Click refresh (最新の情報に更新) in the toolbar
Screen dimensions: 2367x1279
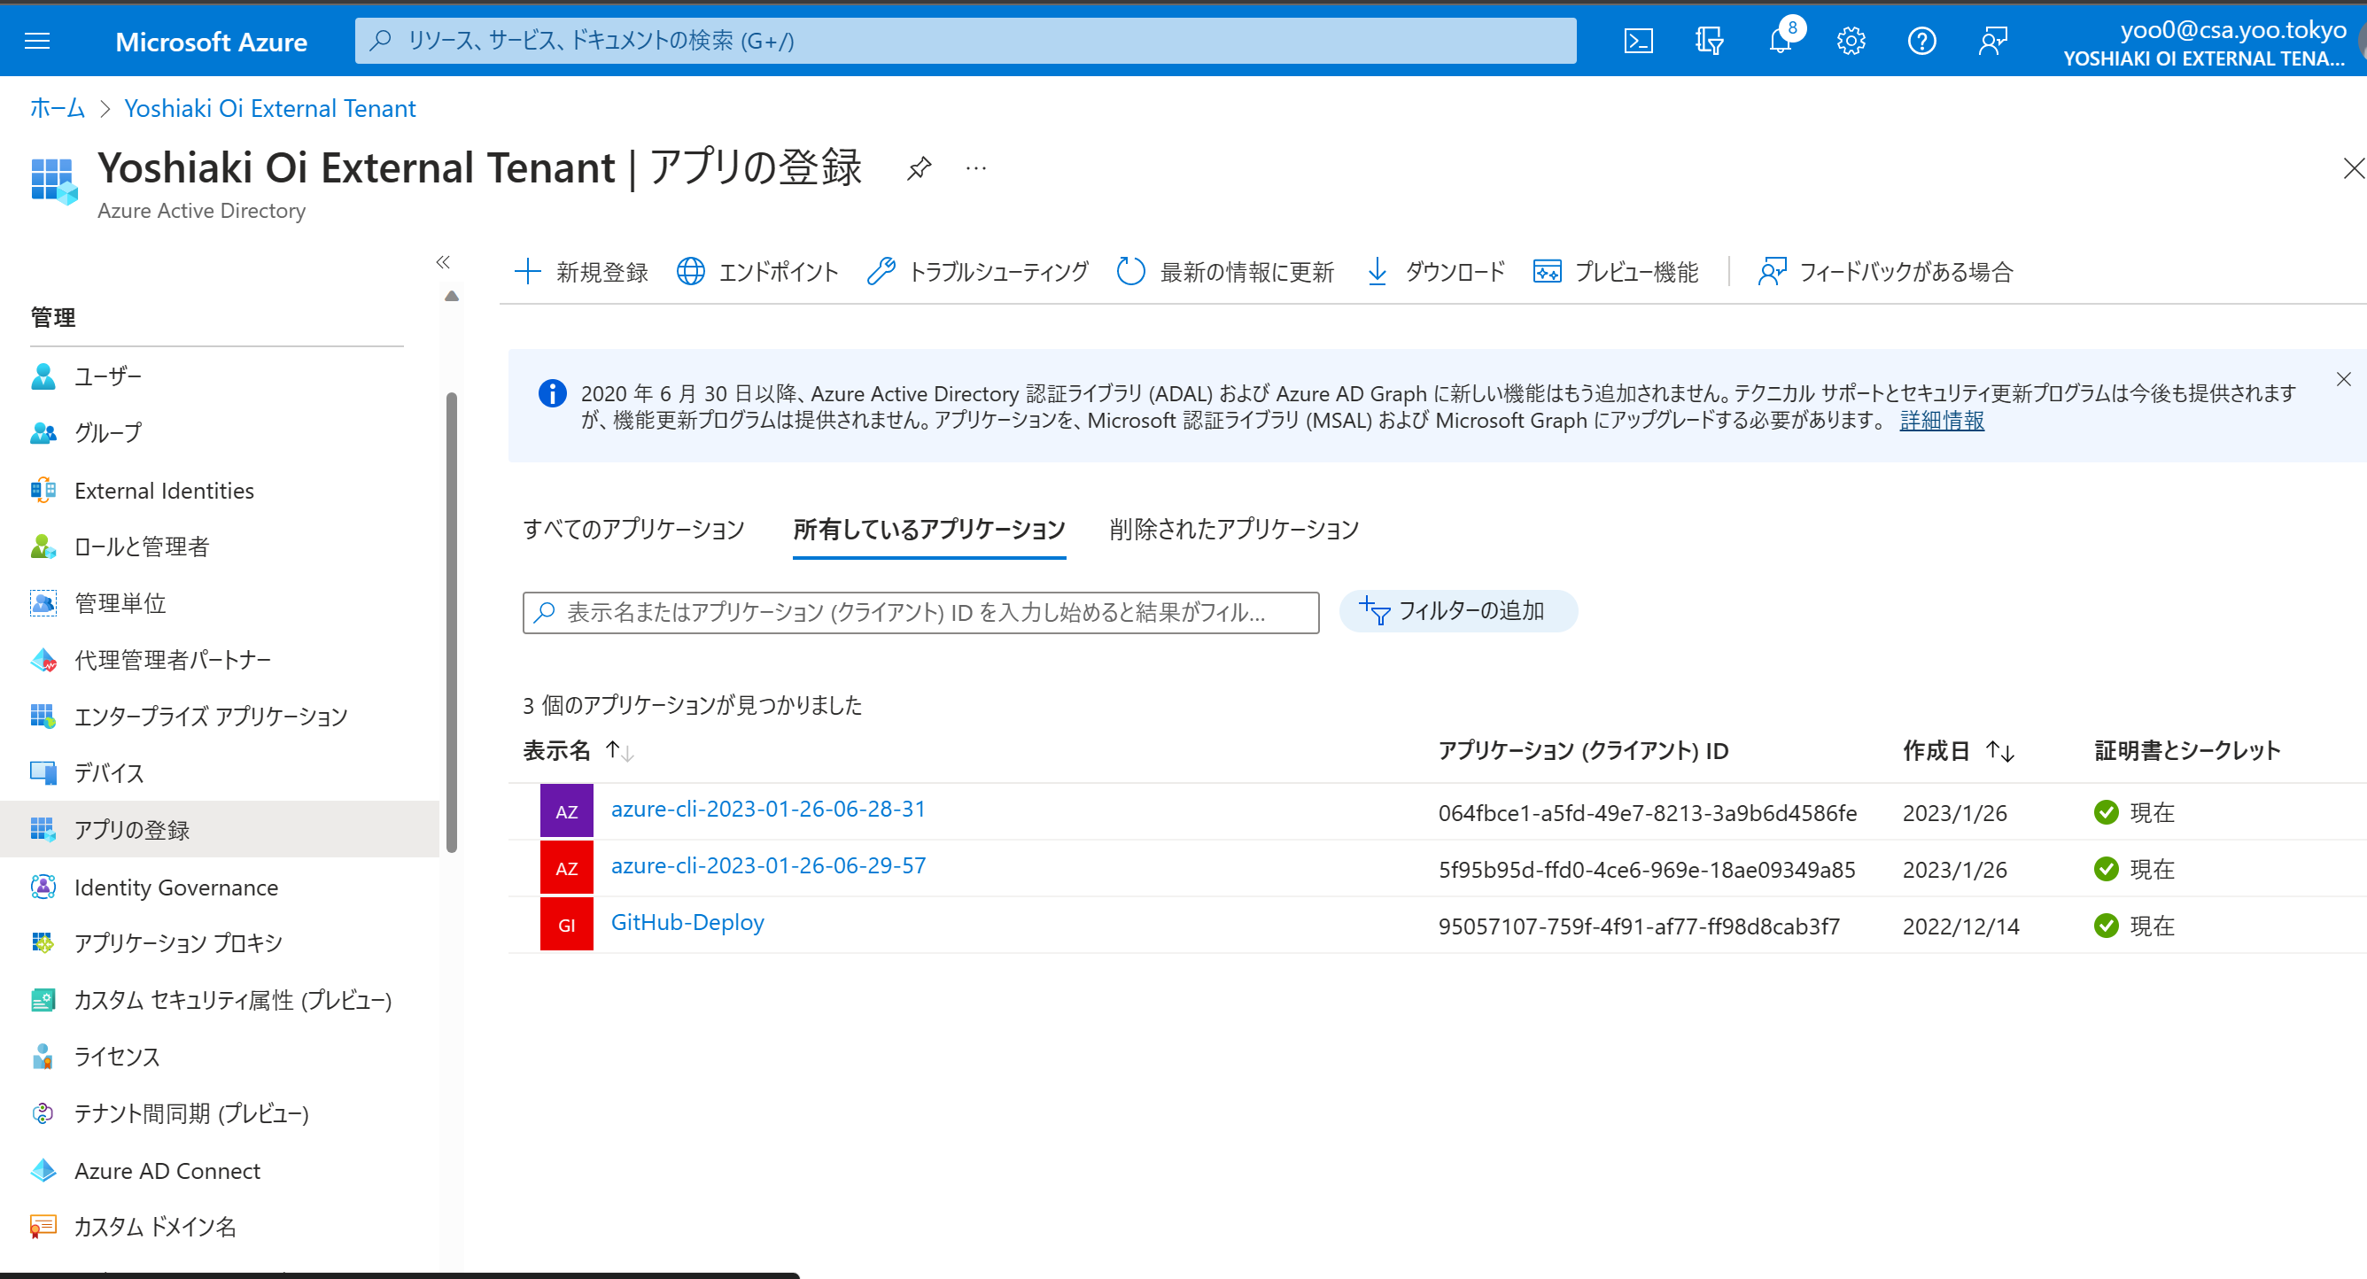click(x=1226, y=272)
